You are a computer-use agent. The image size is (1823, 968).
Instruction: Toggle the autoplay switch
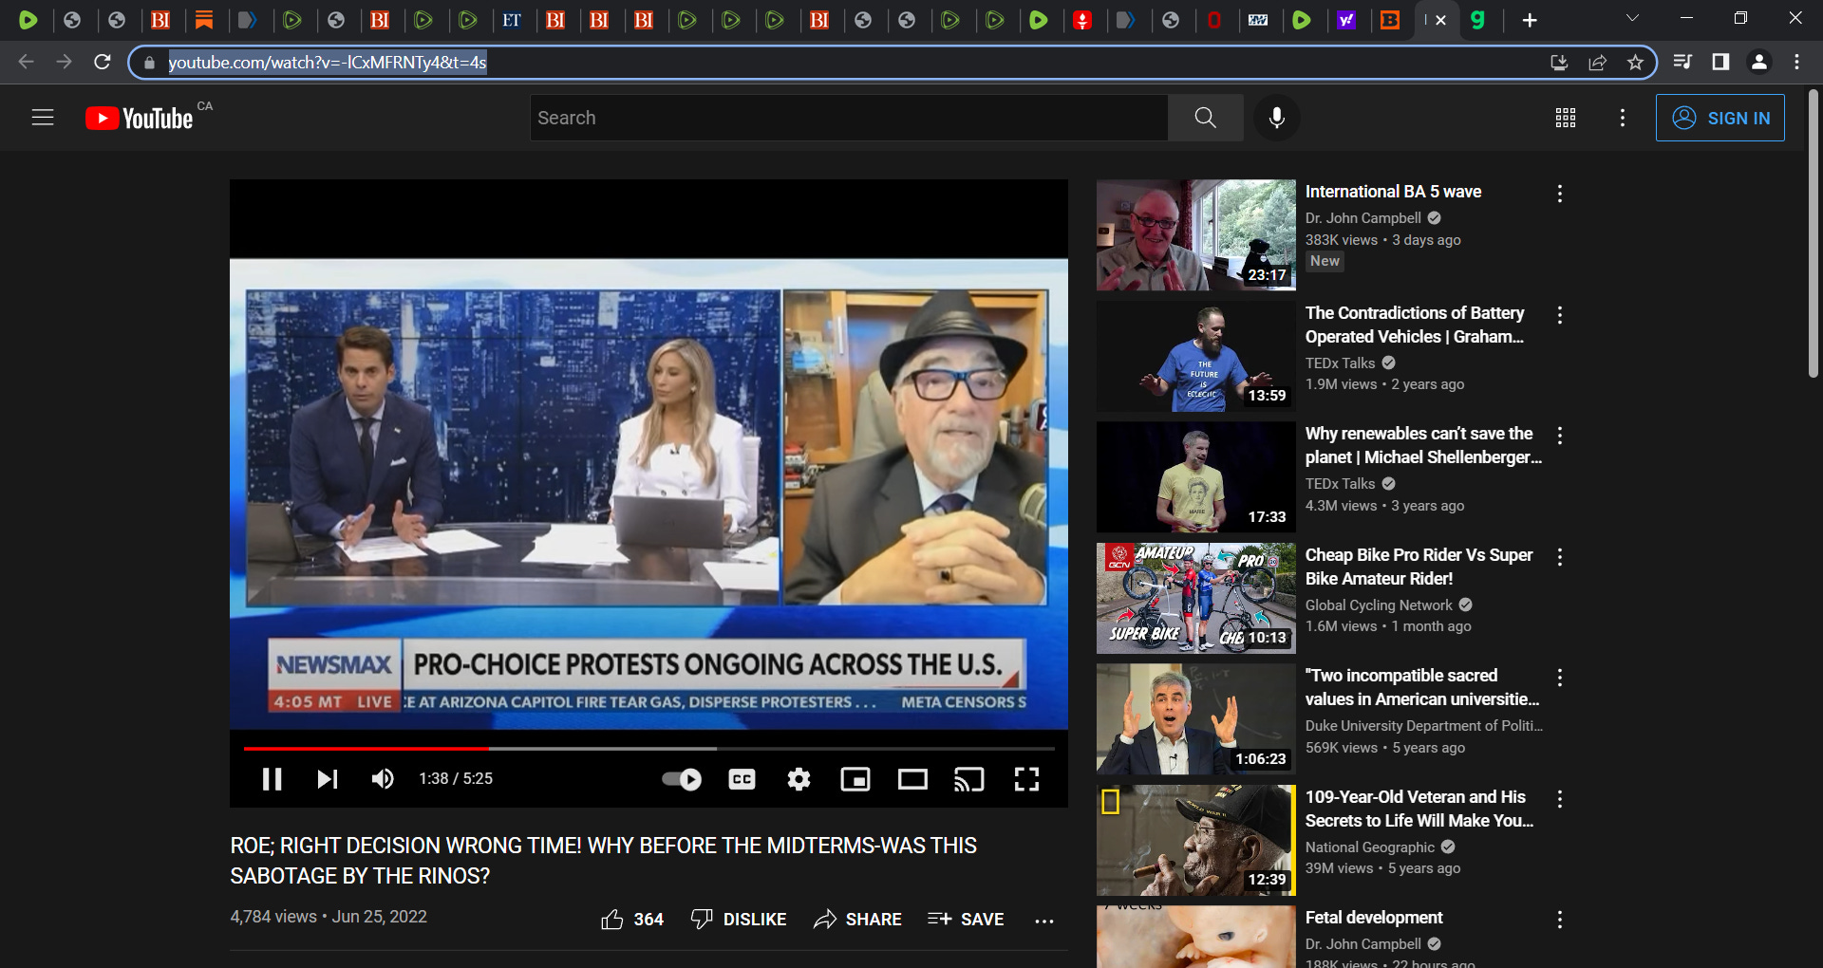(682, 779)
